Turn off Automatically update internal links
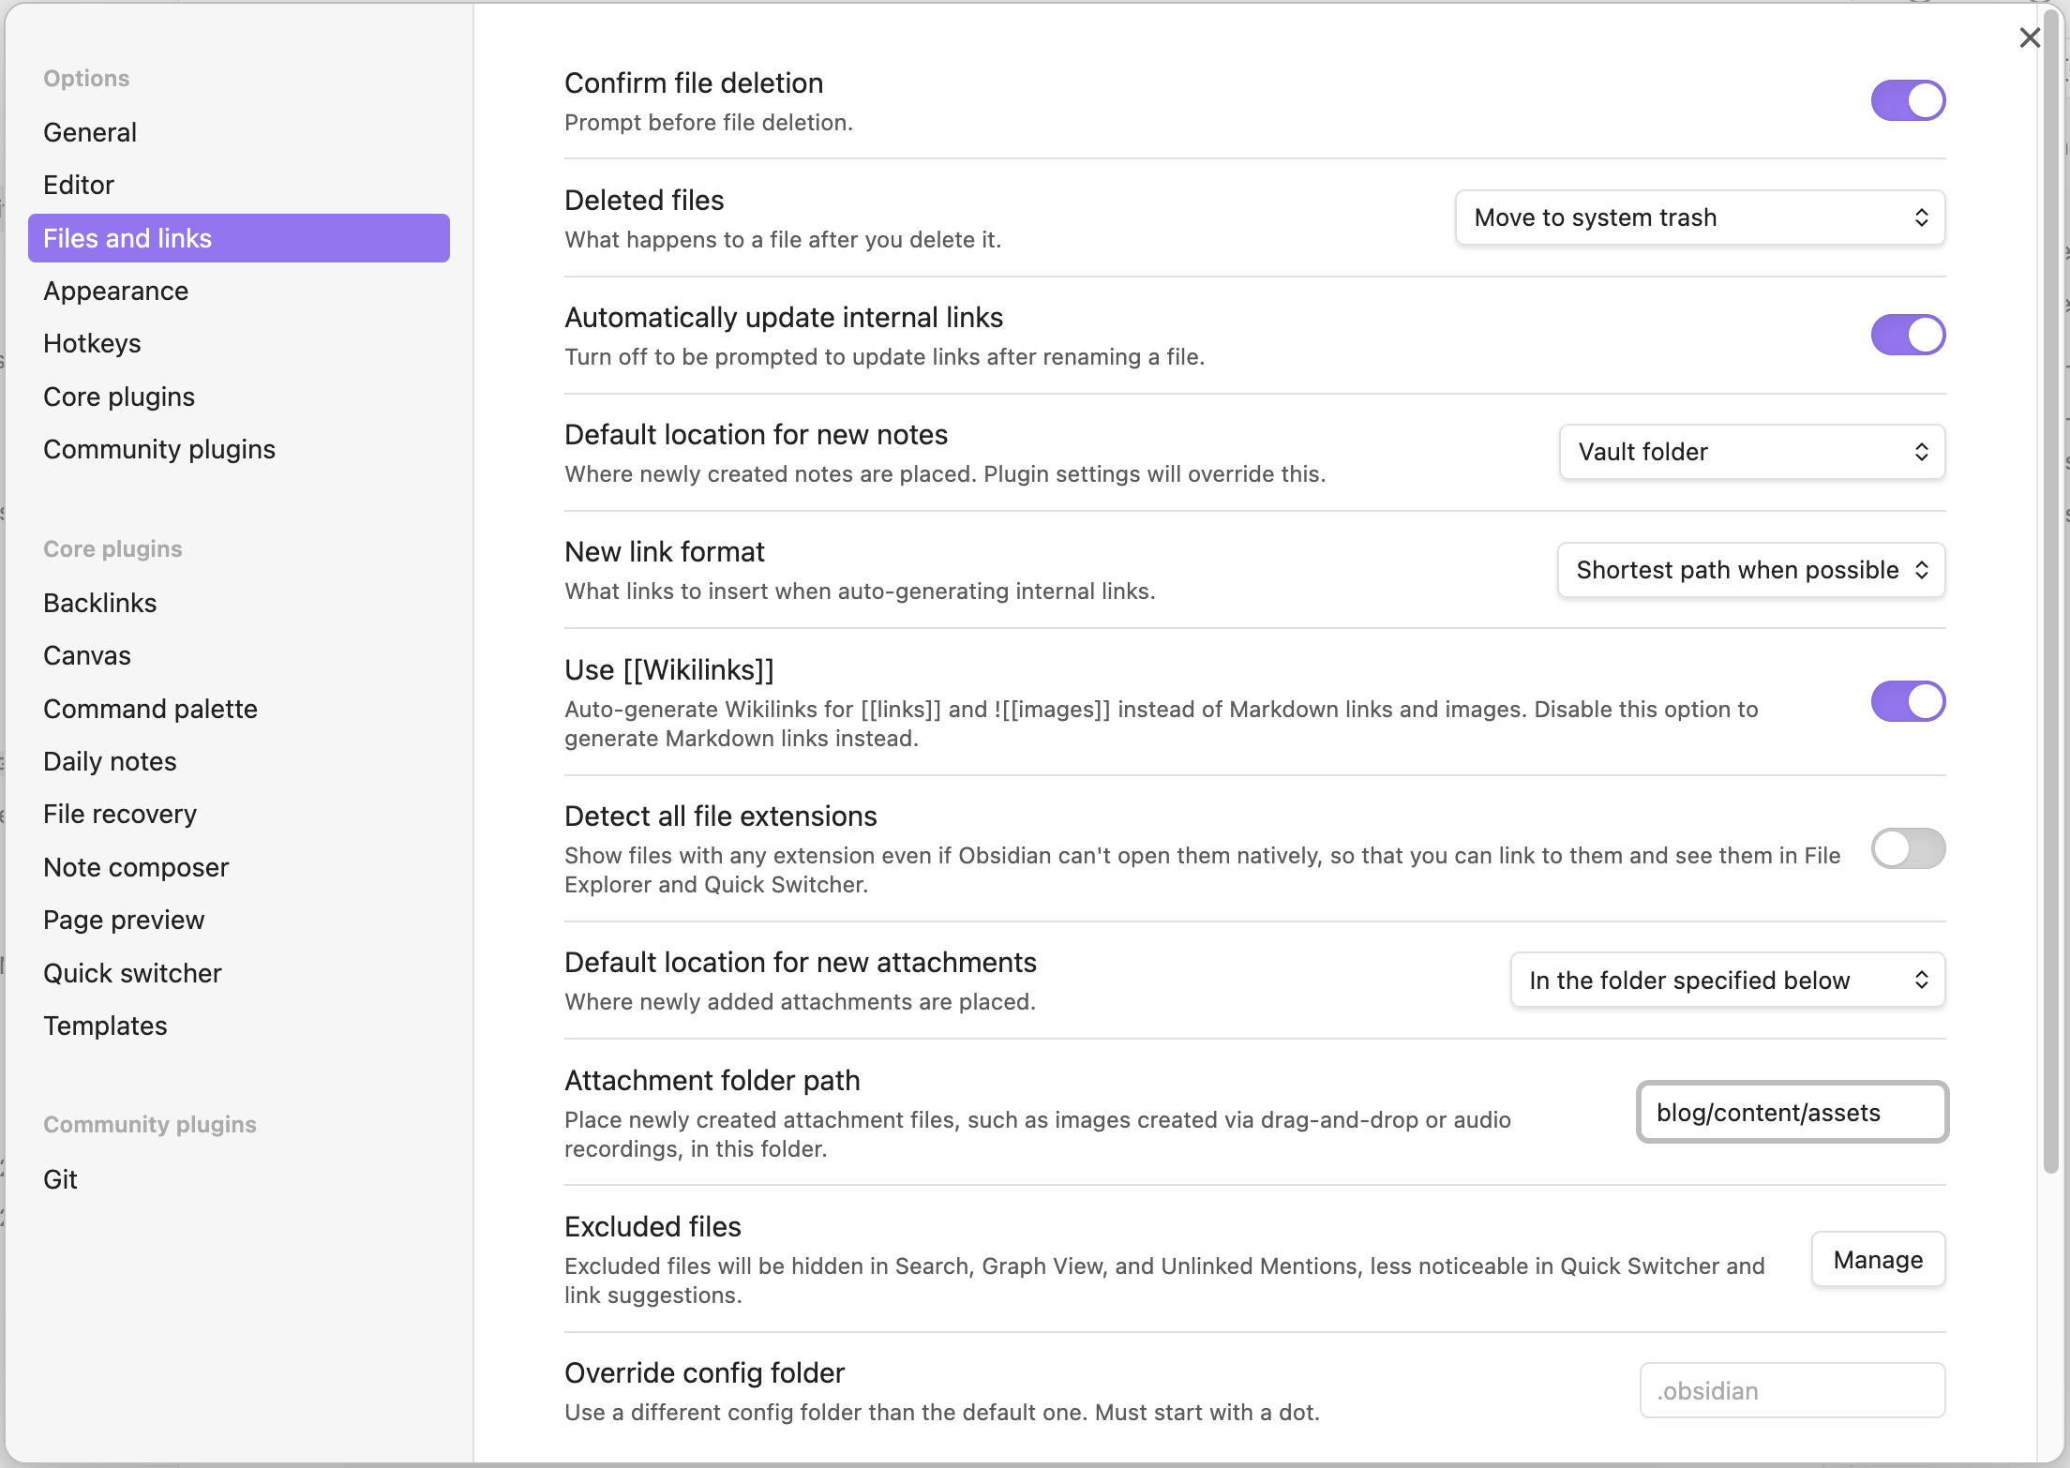 [x=1908, y=335]
